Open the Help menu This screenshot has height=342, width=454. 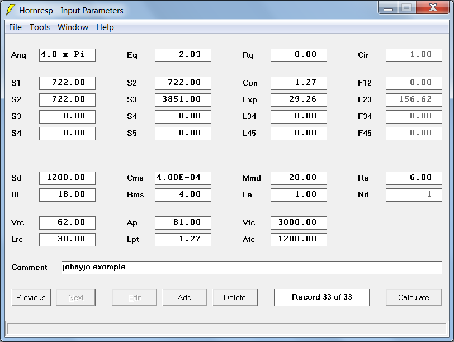[x=105, y=27]
